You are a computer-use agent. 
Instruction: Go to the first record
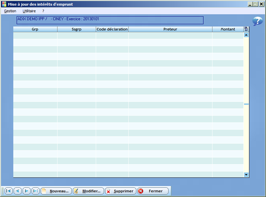pos(8,191)
